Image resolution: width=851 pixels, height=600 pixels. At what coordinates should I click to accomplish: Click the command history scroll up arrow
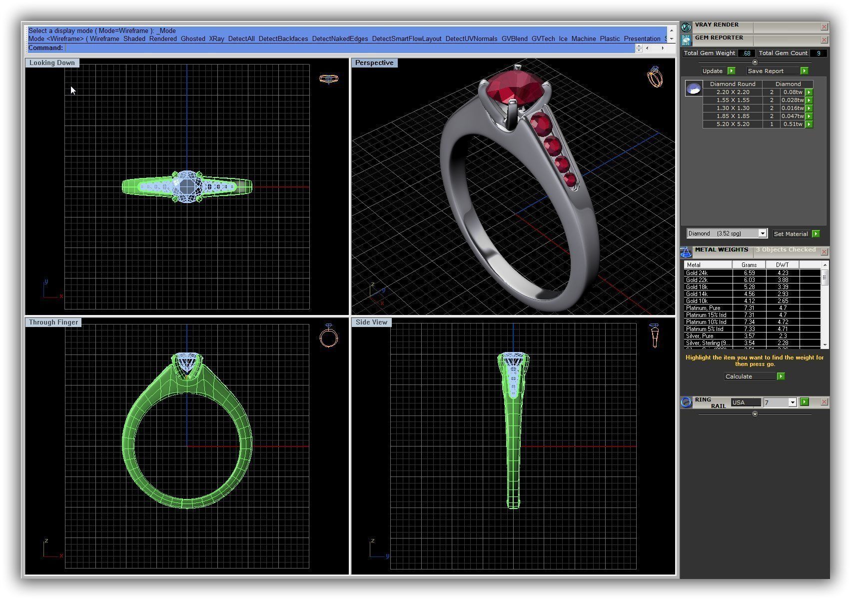point(671,30)
